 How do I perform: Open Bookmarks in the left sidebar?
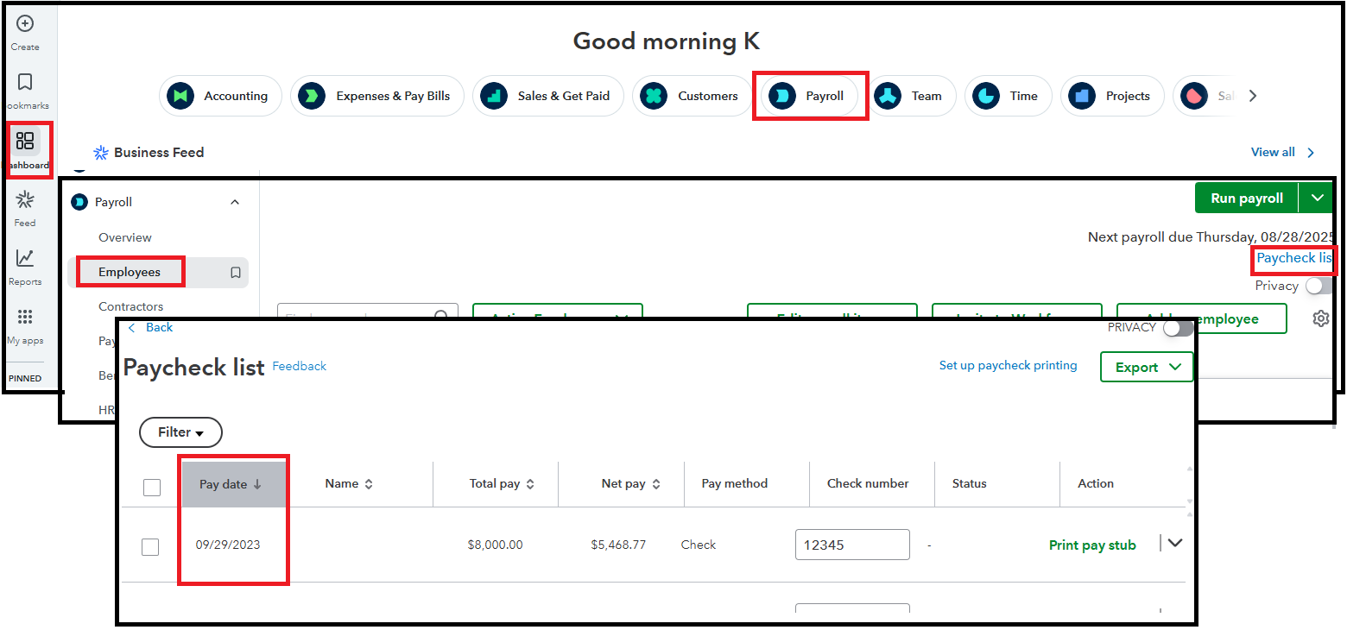point(25,82)
